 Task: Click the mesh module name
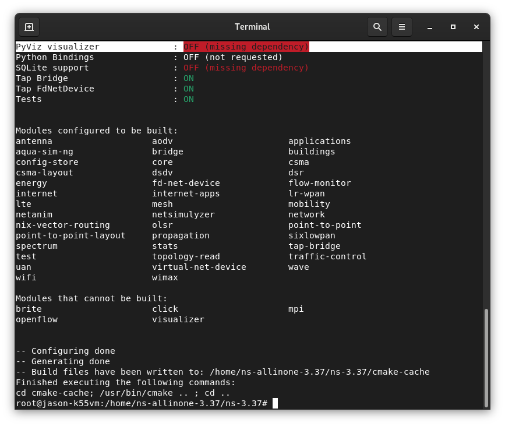tap(163, 204)
